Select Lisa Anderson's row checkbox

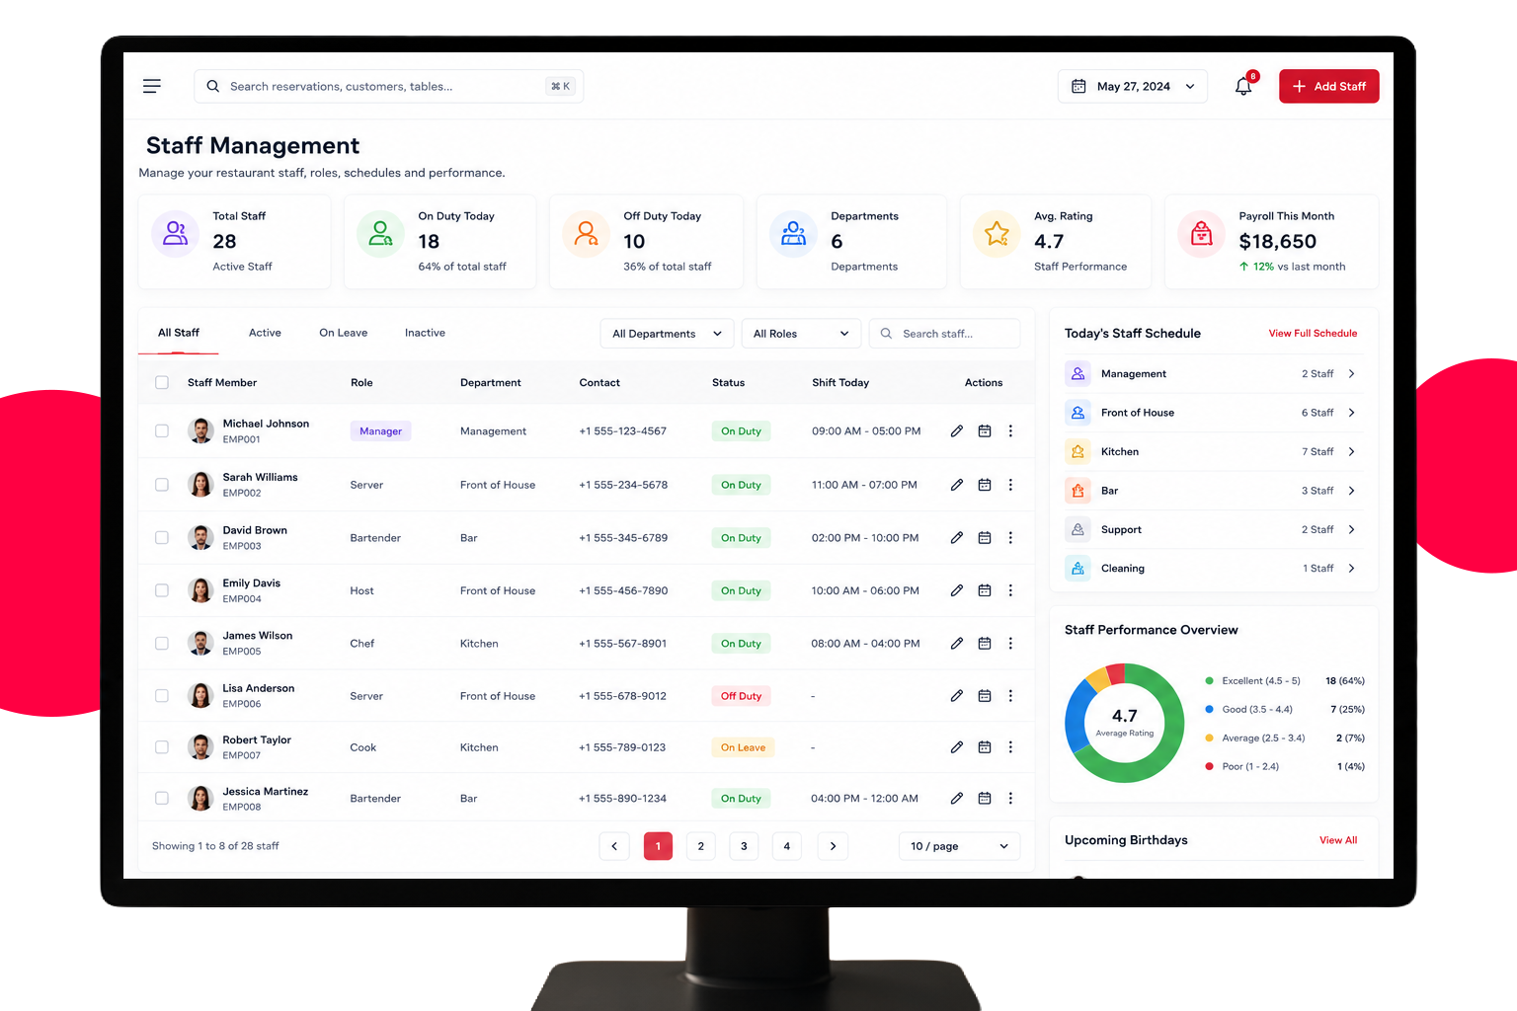[162, 696]
